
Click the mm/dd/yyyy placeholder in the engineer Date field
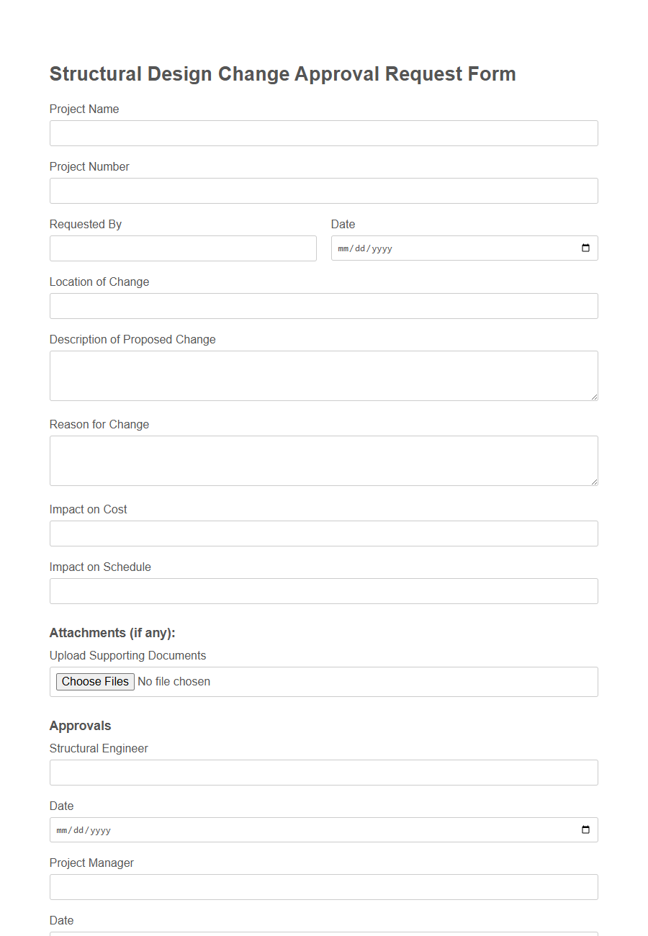coord(83,829)
